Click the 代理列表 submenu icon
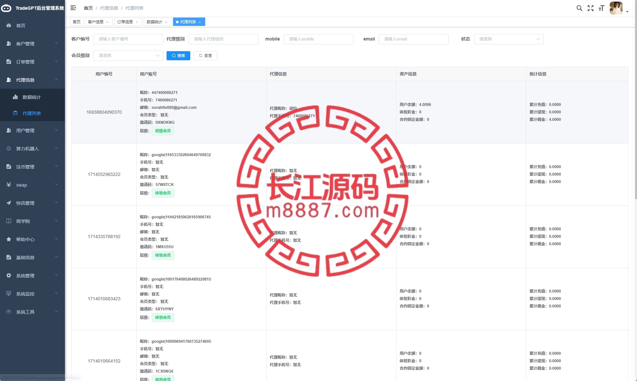This screenshot has width=637, height=381. pyautogui.click(x=15, y=113)
